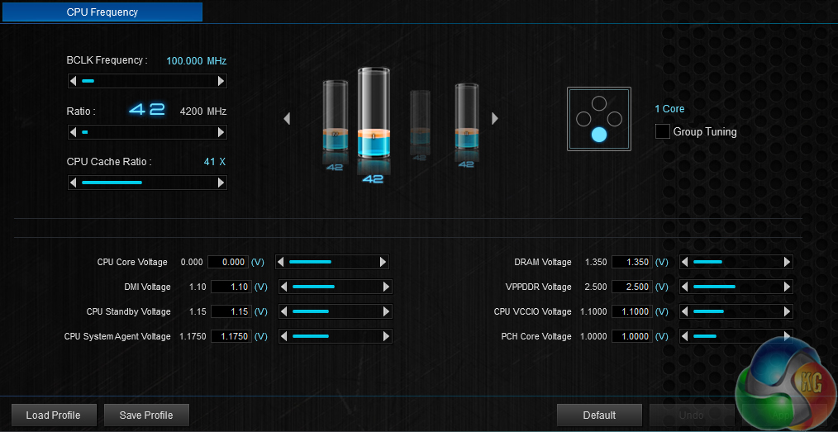Image resolution: width=838 pixels, height=432 pixels.
Task: Click the Ratio slider track
Action: pos(147,132)
